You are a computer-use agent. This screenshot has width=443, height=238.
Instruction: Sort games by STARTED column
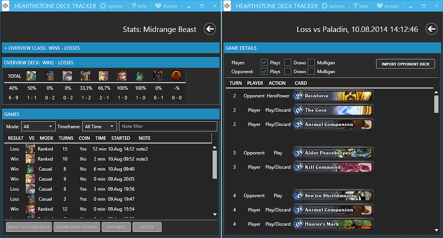[x=121, y=138]
